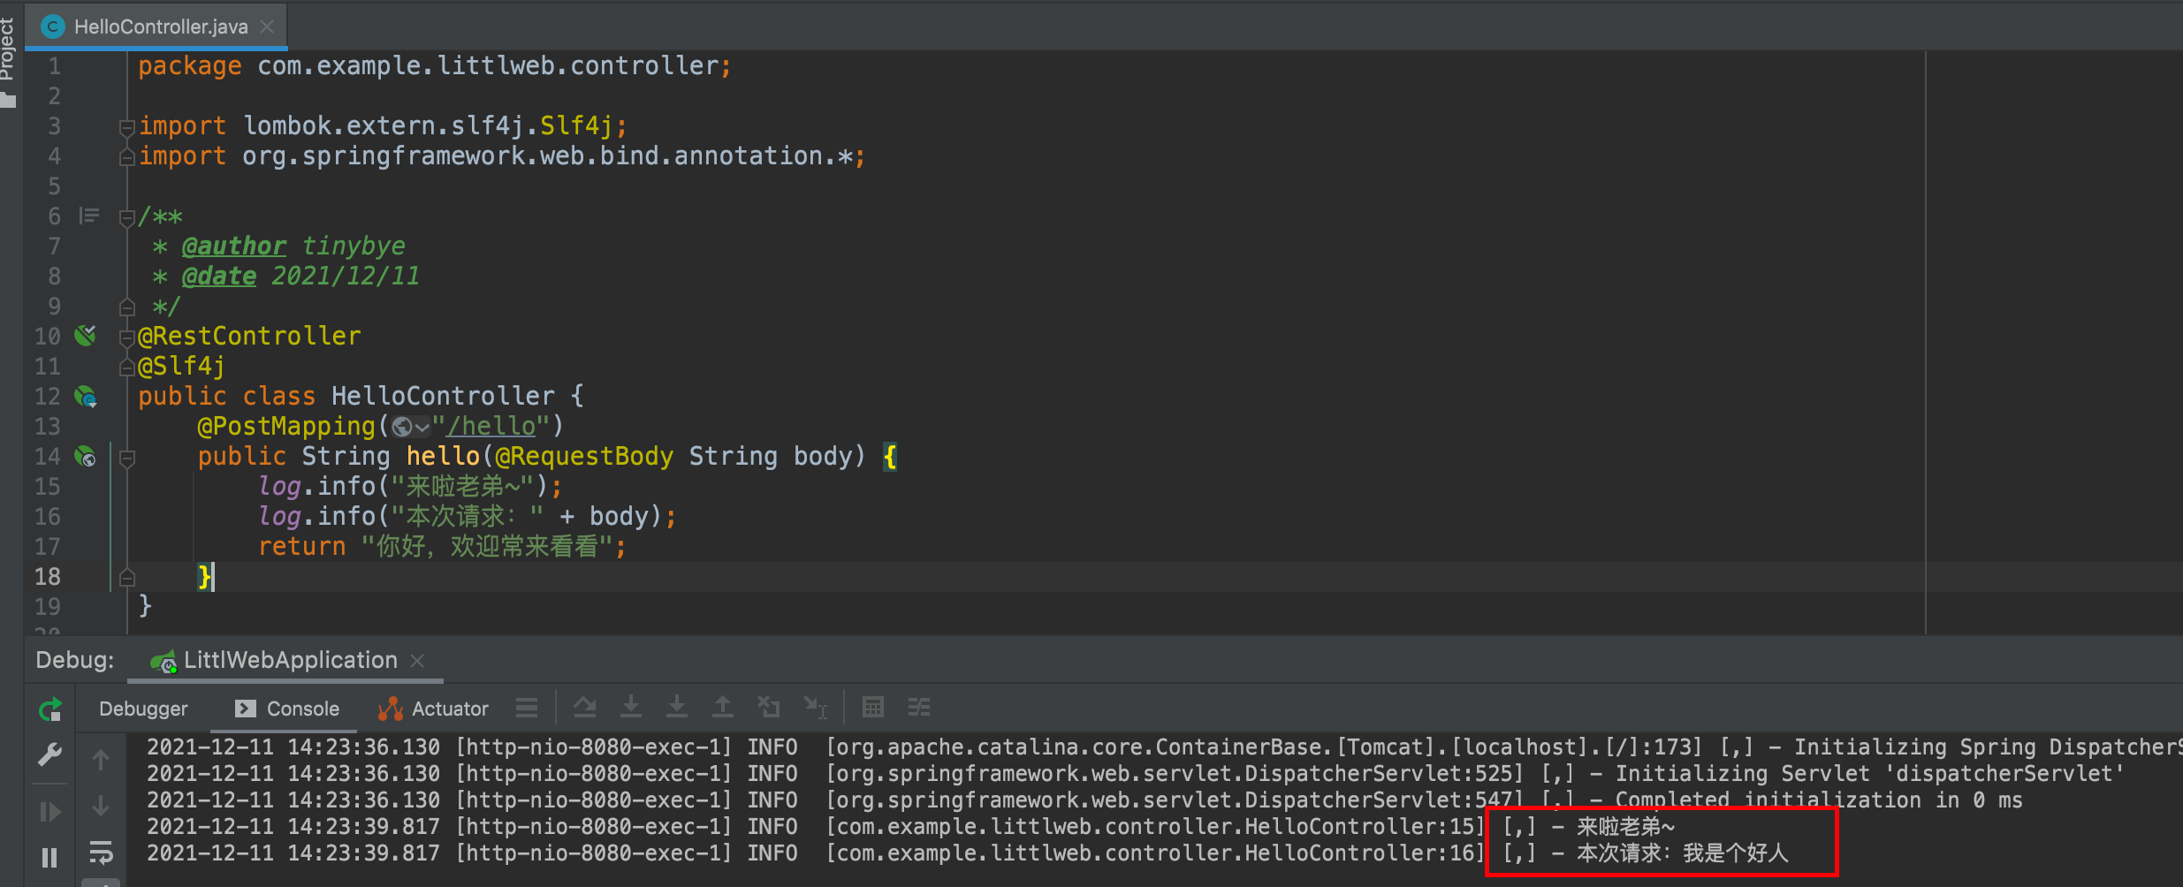The width and height of the screenshot is (2183, 887).
Task: Click line number 15 in the gutter
Action: pos(48,486)
